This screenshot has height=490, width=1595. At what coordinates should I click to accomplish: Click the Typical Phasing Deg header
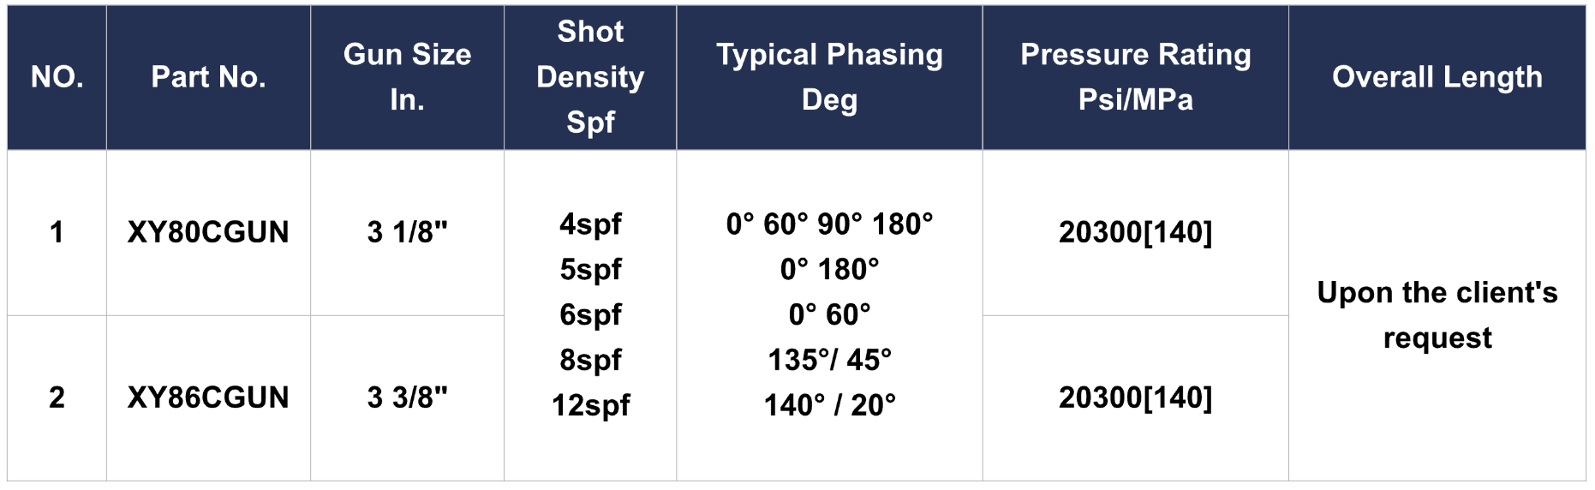click(829, 77)
